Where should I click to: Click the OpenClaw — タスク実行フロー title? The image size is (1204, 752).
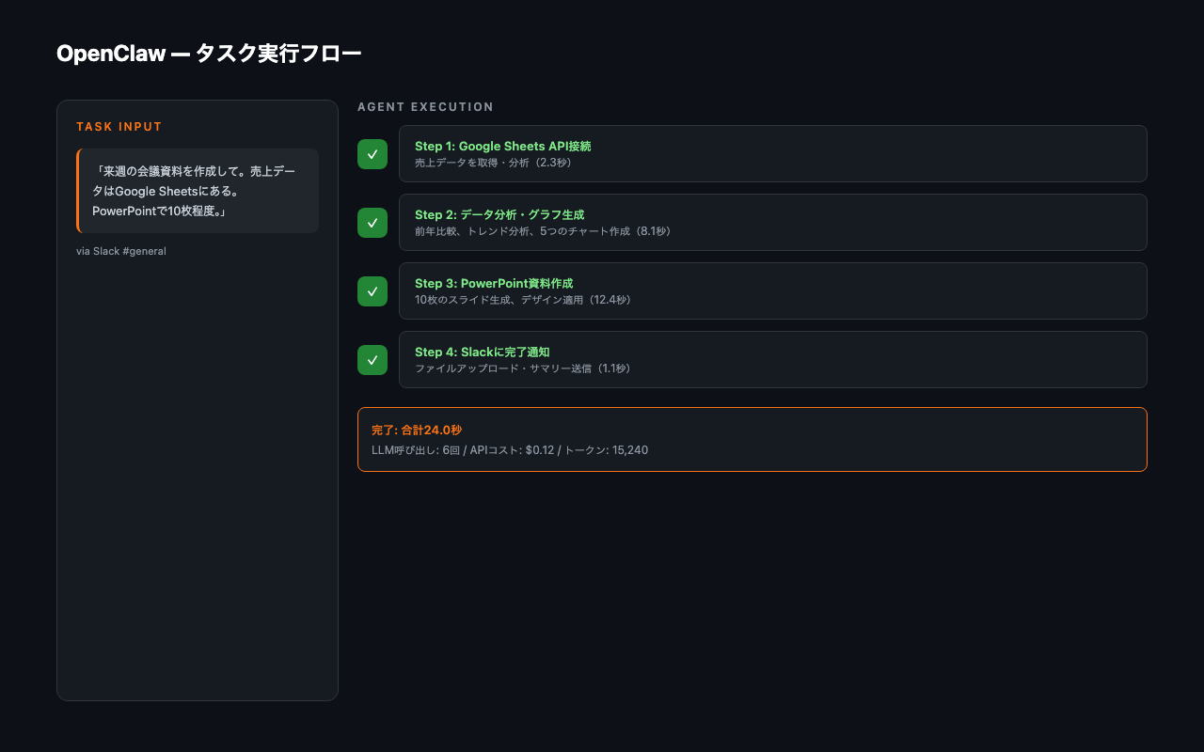click(x=209, y=54)
